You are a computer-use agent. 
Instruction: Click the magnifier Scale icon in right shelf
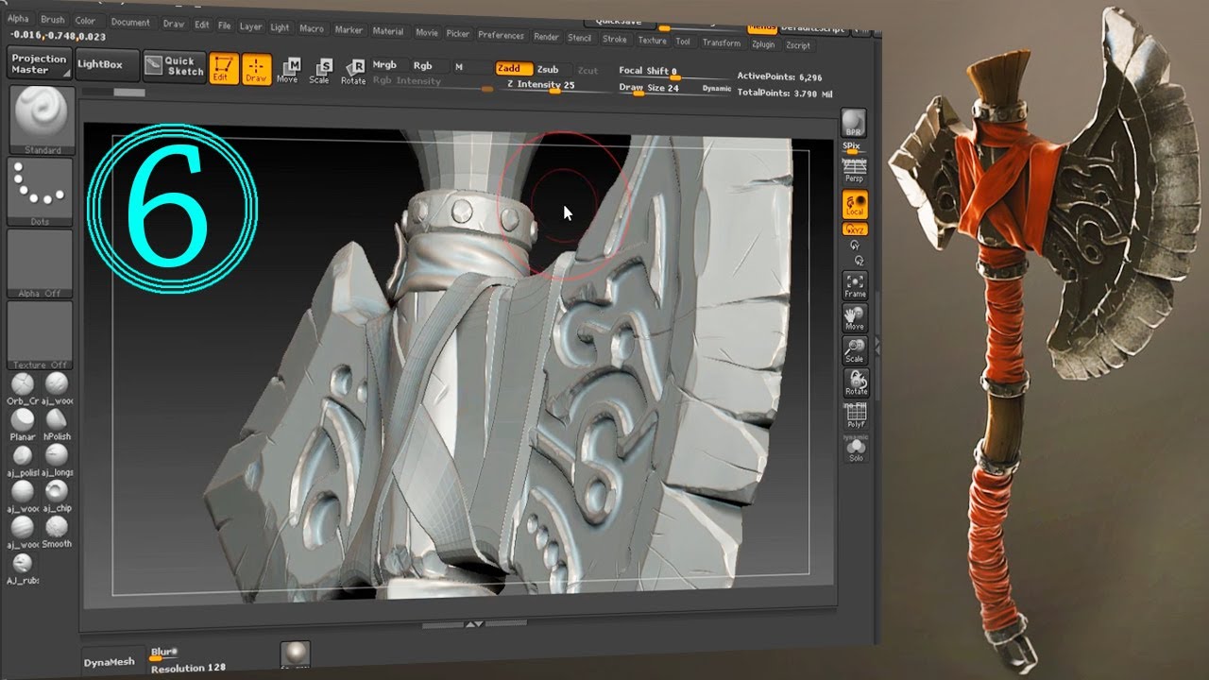(855, 350)
